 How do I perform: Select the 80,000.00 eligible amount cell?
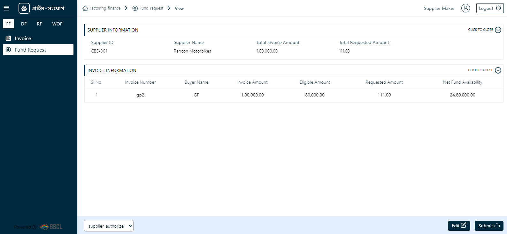315,95
